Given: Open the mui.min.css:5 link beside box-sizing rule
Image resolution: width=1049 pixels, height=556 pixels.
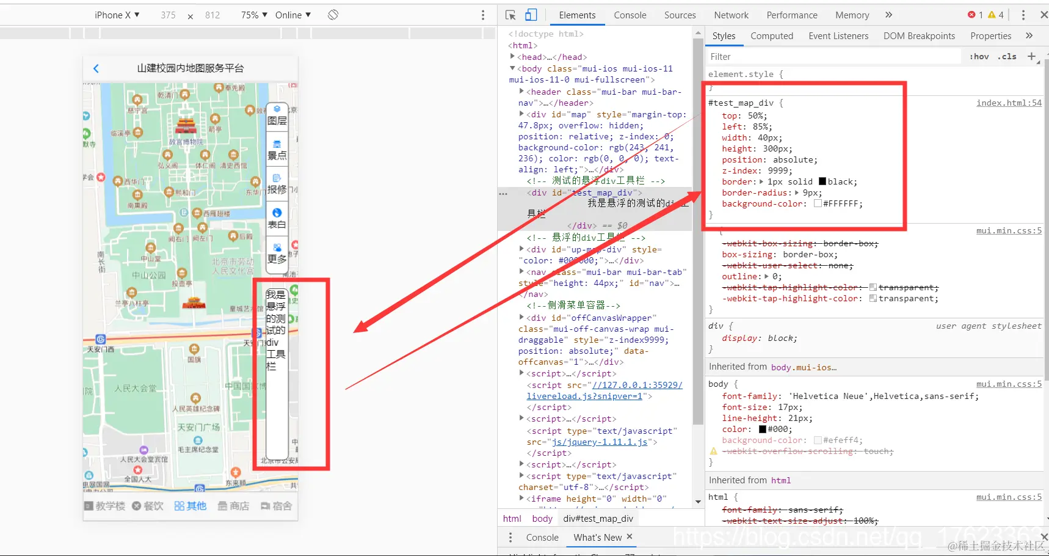Looking at the screenshot, I should tap(1009, 230).
